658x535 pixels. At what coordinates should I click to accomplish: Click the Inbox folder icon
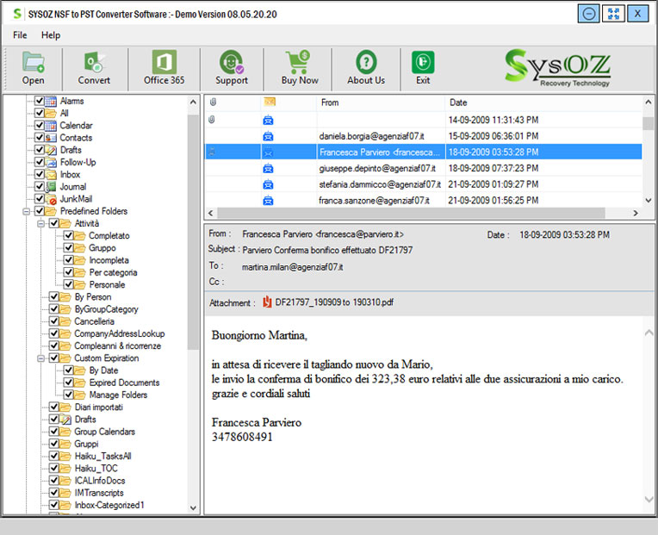(x=51, y=175)
